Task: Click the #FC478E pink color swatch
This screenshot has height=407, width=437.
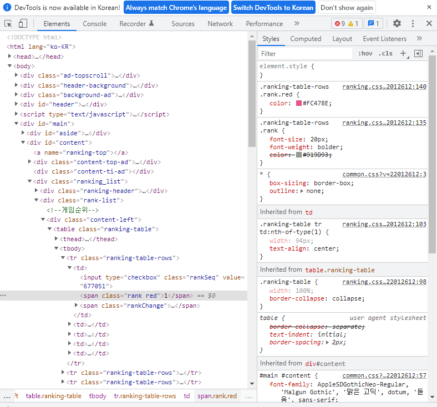Action: coord(298,103)
